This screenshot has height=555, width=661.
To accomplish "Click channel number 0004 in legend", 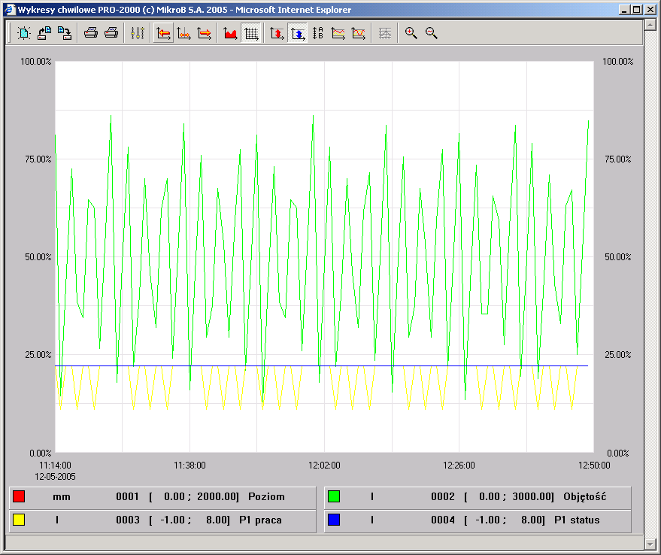I will [x=443, y=520].
